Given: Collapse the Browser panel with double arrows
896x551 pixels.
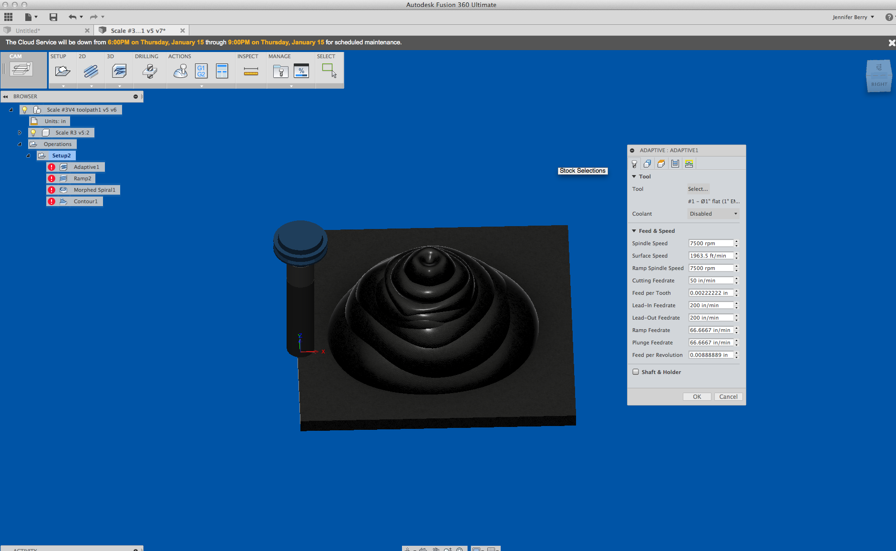Looking at the screenshot, I should point(6,97).
